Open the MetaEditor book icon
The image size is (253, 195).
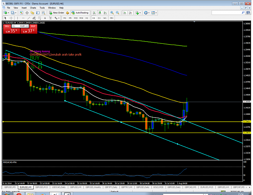coord(68,13)
